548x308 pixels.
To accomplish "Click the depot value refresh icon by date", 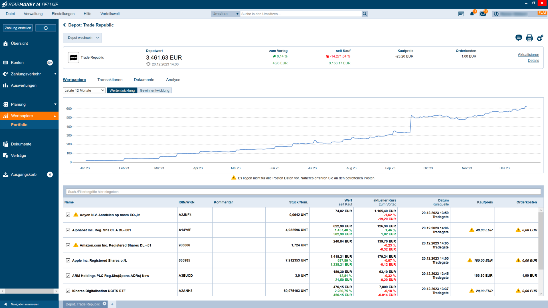I will click(148, 64).
